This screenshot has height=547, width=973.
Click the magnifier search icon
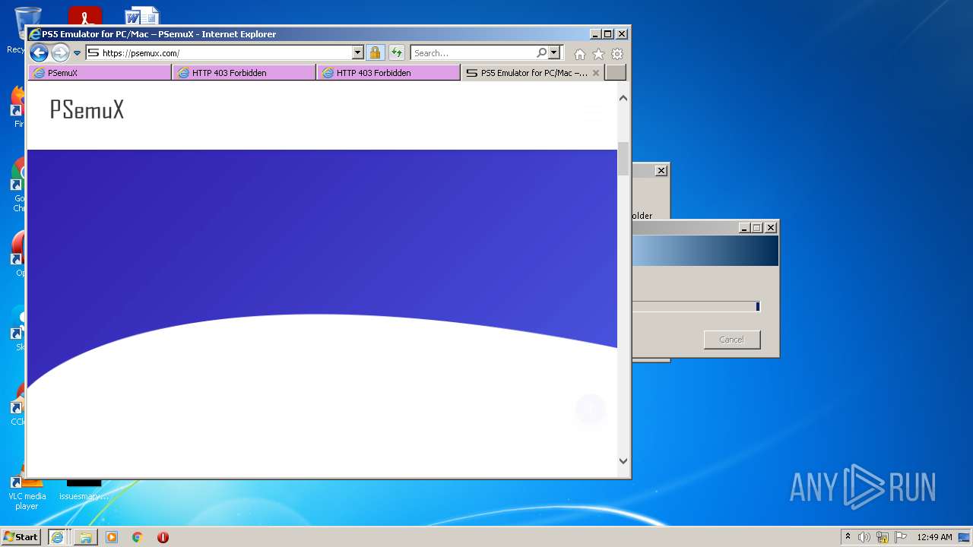pyautogui.click(x=541, y=53)
